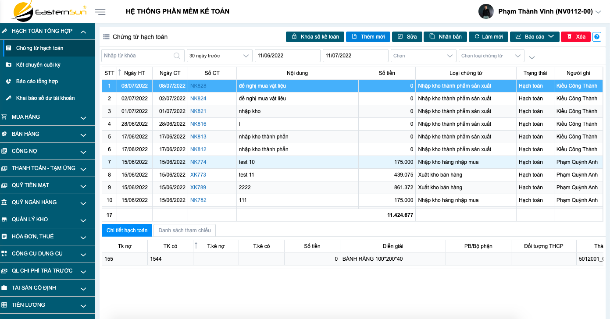Open Báo cáo tổng hợp menu item
Screen dimensions: 610x319
(x=37, y=82)
